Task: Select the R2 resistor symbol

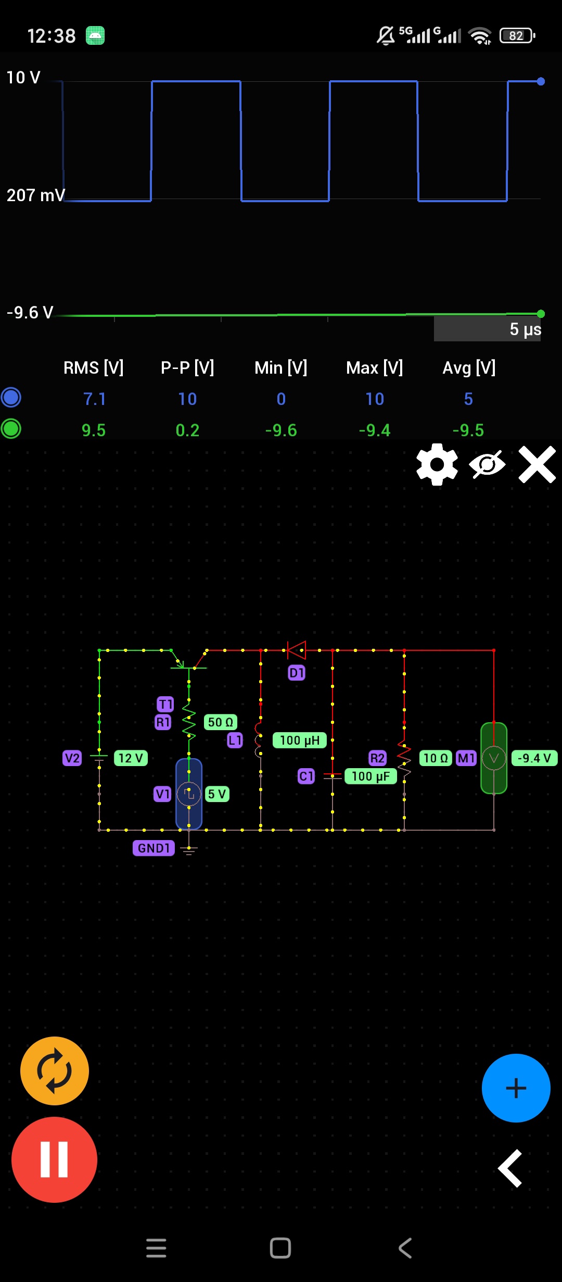Action: coord(404,758)
